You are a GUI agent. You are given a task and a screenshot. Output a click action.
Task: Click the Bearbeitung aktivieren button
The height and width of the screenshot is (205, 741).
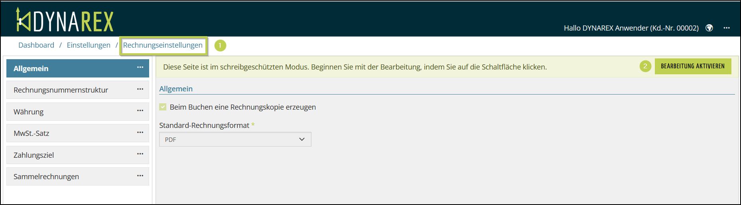pos(692,66)
